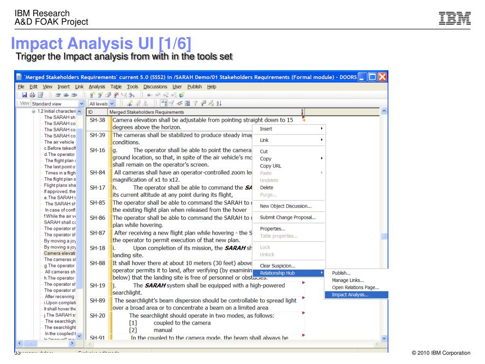485x364 pixels.
Task: Open the Discussions menu
Action: pyautogui.click(x=155, y=87)
